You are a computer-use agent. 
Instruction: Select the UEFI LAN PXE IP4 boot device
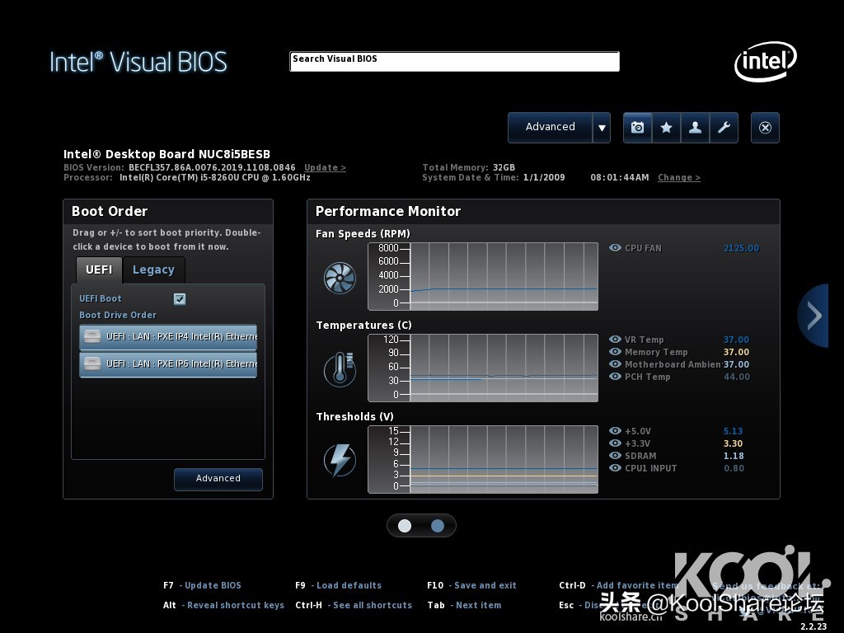pyautogui.click(x=168, y=337)
